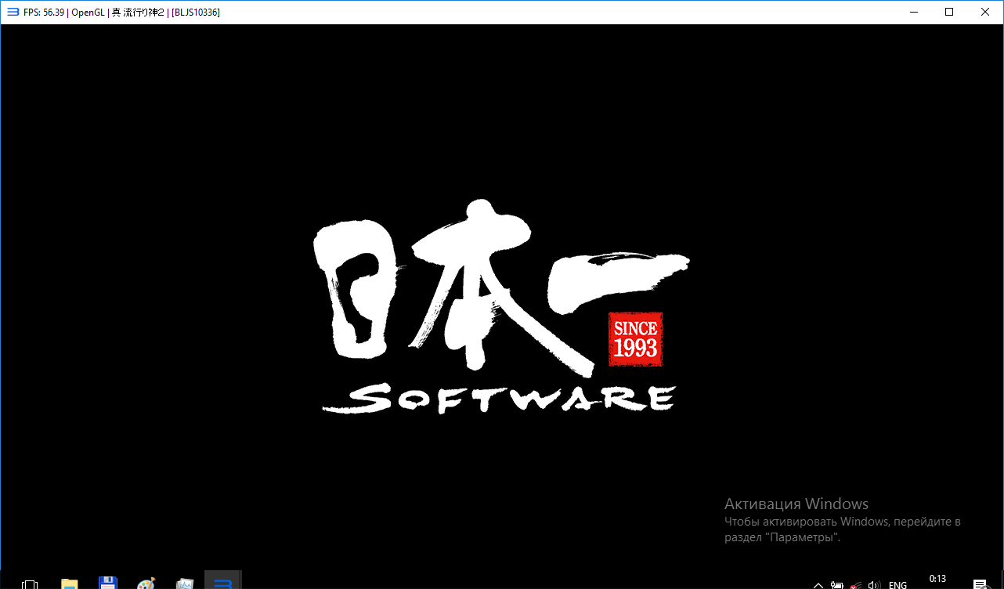The height and width of the screenshot is (589, 1004).
Task: Open Task View from the taskbar
Action: point(30,584)
